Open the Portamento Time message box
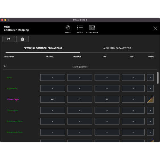The height and width of the screenshot is (160, 160). (80, 121)
